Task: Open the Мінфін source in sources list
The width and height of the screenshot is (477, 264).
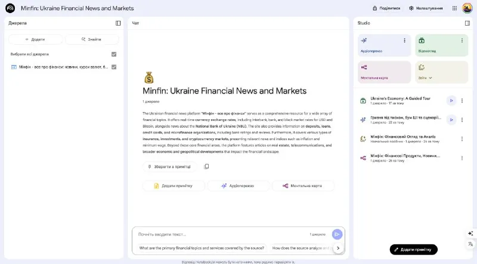Action: point(63,67)
